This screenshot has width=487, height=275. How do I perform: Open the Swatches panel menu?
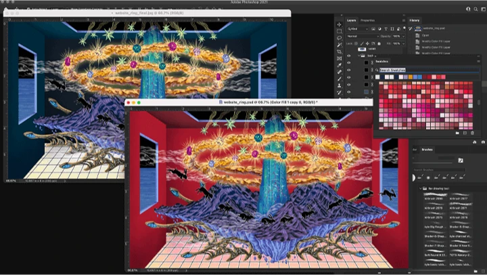pos(479,61)
